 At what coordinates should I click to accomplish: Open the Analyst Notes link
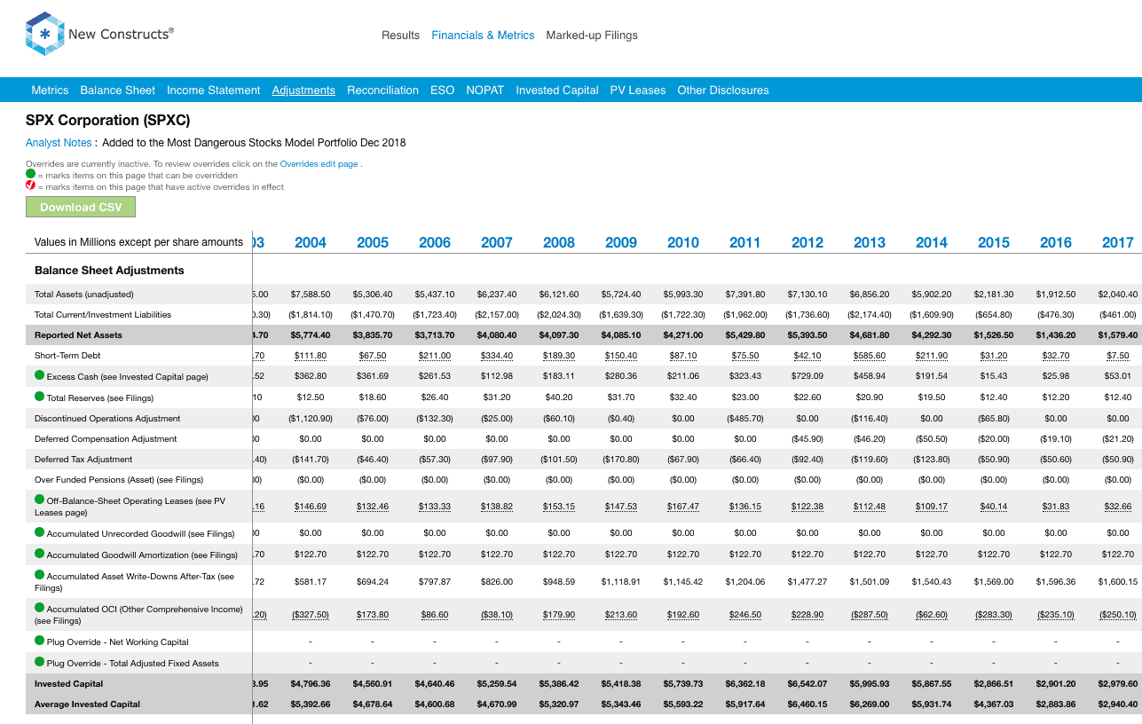(59, 143)
